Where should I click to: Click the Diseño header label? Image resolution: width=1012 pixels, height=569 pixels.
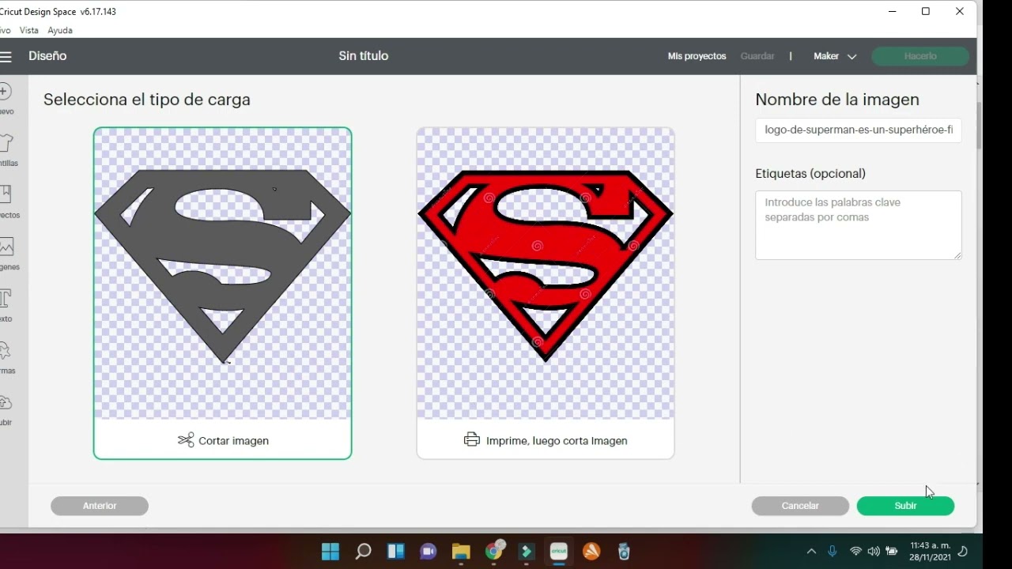47,56
